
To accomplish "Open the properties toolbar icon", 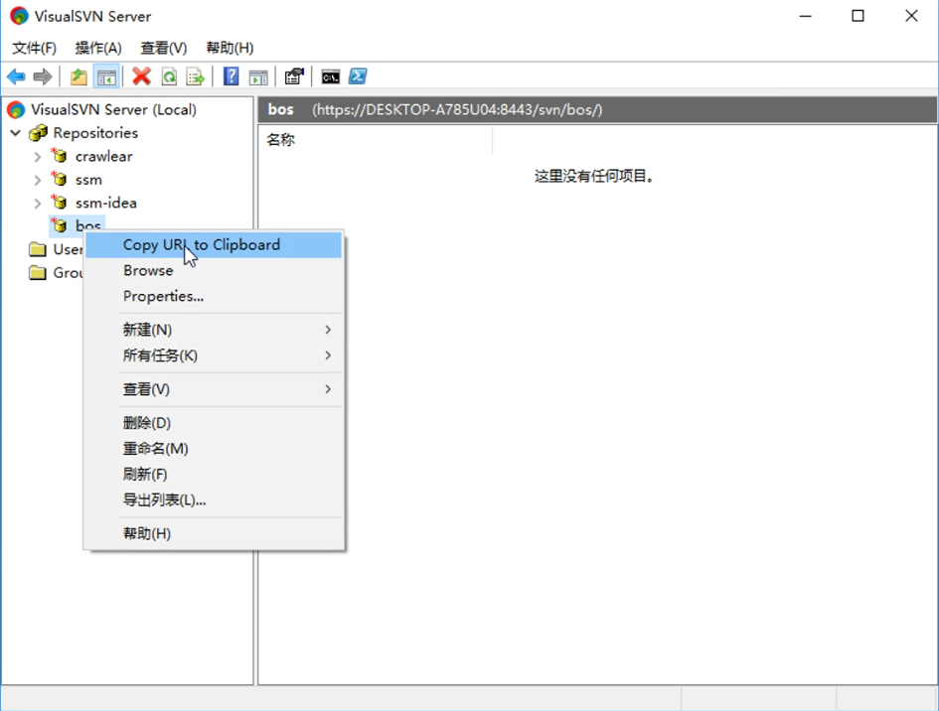I will (x=294, y=76).
